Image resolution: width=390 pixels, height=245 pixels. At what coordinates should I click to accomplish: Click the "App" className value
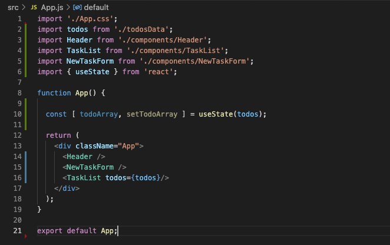tap(128, 146)
